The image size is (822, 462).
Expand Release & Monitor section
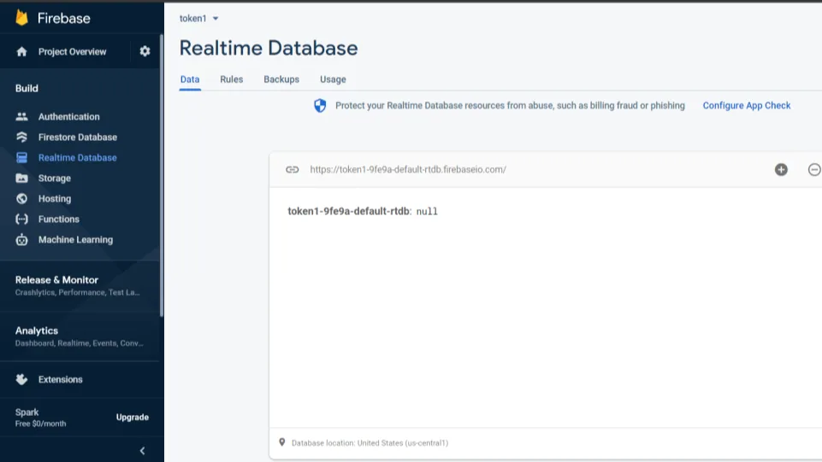pos(80,286)
